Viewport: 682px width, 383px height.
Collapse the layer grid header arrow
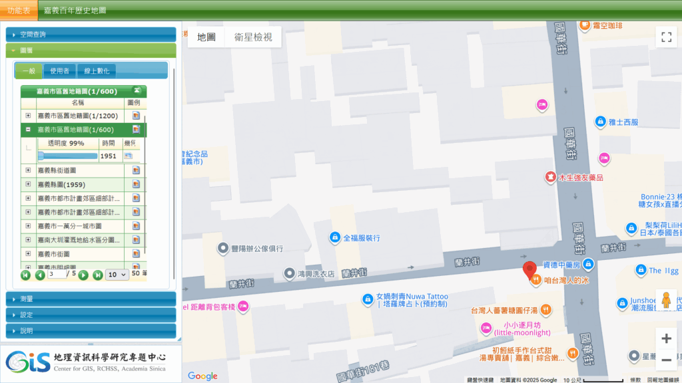137,90
